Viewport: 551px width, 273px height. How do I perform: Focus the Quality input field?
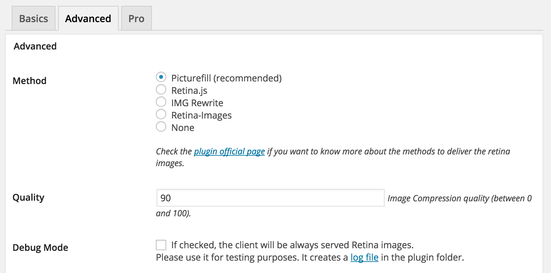[270, 198]
